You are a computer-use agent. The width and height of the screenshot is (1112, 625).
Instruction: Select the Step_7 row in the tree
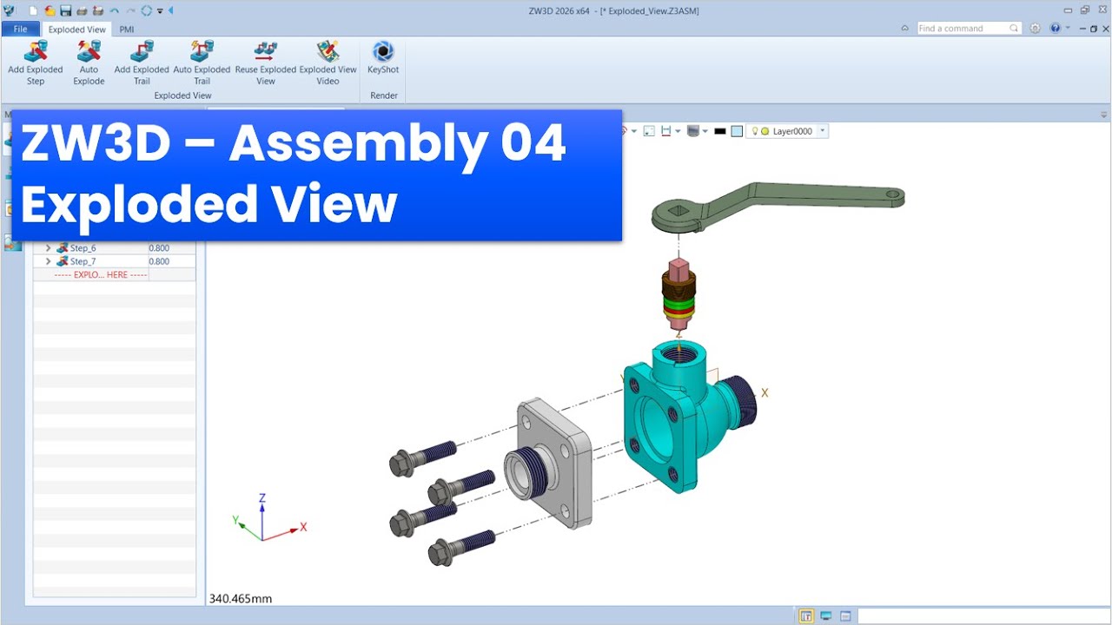114,261
